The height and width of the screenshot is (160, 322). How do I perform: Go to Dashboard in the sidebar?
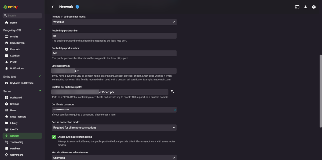16,98
